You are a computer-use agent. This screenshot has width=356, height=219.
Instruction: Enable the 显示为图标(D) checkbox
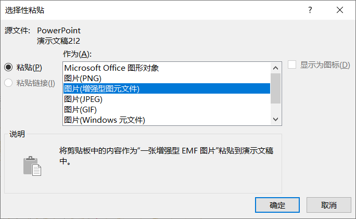[x=292, y=65]
